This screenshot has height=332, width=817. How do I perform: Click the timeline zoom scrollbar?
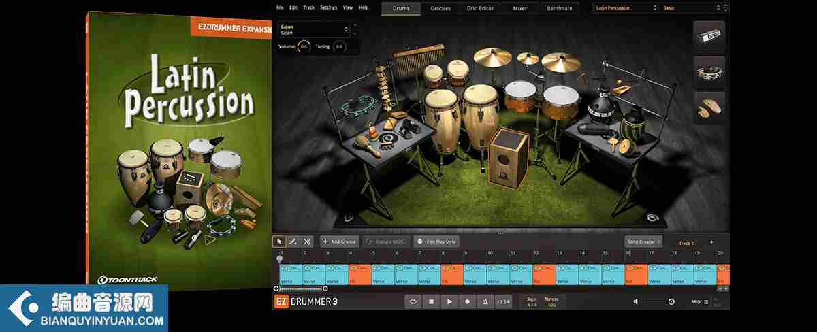[x=302, y=289]
